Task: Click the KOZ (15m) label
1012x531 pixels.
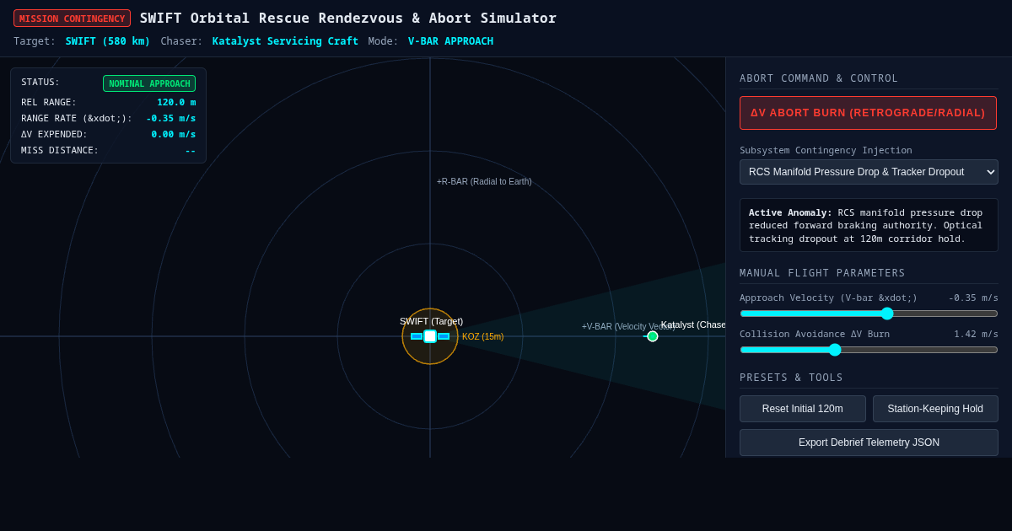Action: [x=482, y=336]
